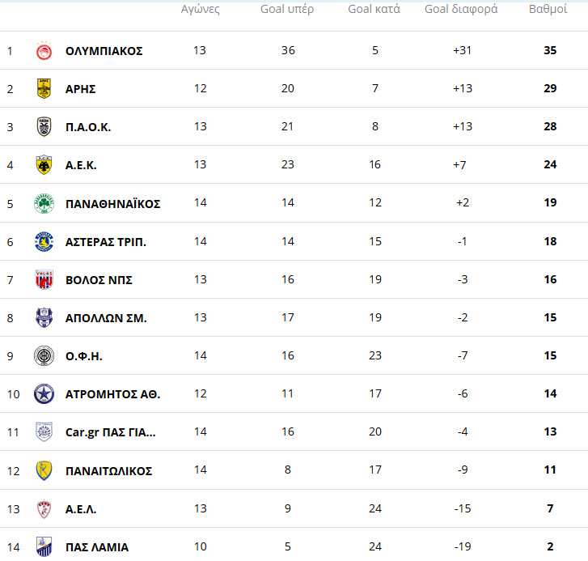Click the ΑΡΗΣ yellow club crest

pyautogui.click(x=44, y=88)
